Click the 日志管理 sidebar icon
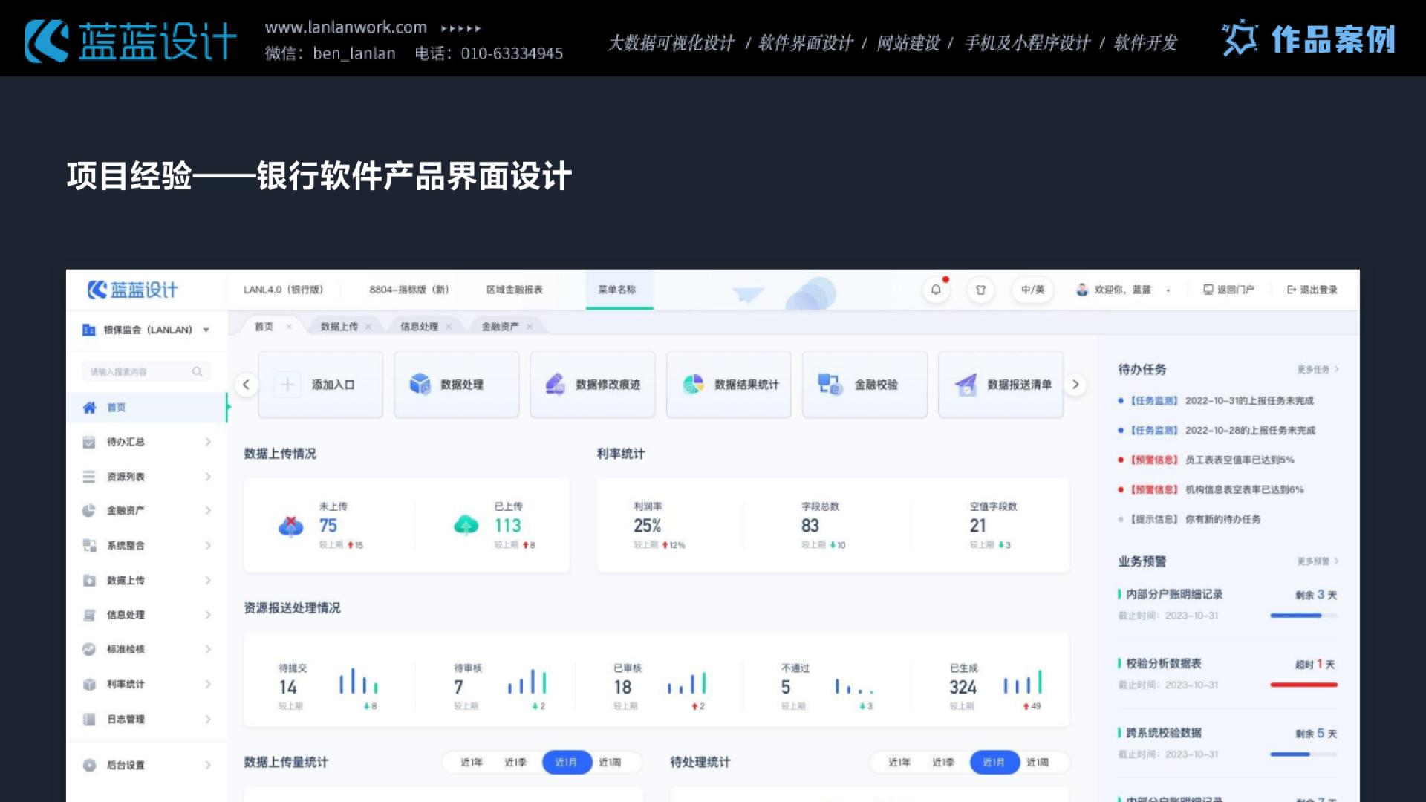Screen dimensions: 1426x802 (x=89, y=719)
